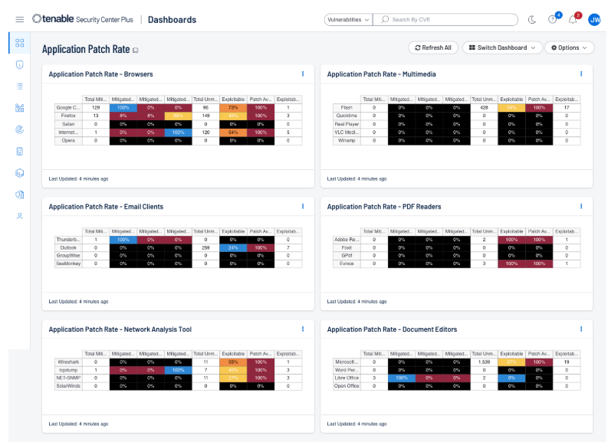Click the JW user avatar
This screenshot has width=608, height=442.
pyautogui.click(x=594, y=19)
